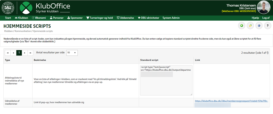This screenshot has height=114, width=273.
Task: Click Log af to sign out
Action: pos(266,18)
